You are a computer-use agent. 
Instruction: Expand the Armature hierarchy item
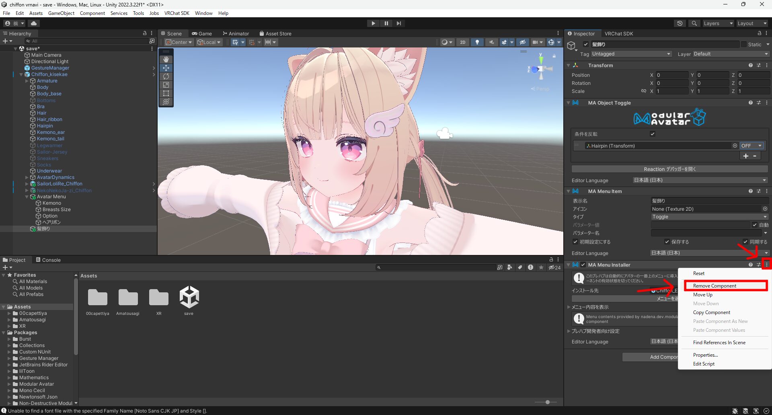(x=27, y=81)
